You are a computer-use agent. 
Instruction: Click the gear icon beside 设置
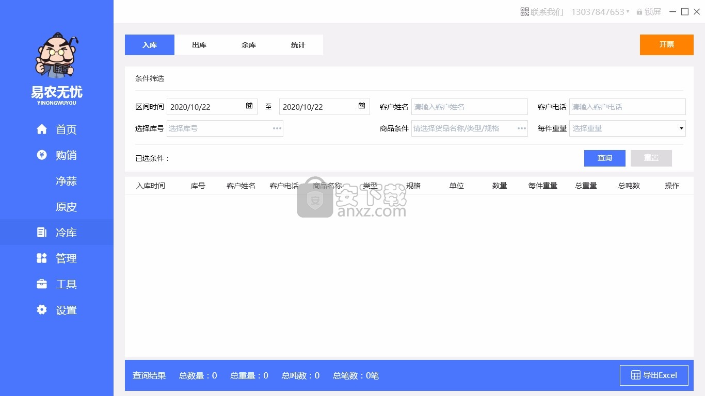pos(42,309)
